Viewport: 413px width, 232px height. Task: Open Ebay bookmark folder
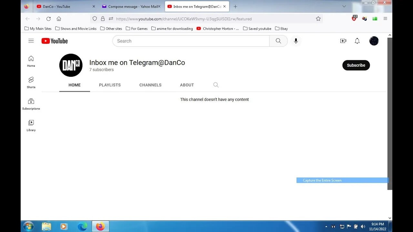[x=281, y=28]
